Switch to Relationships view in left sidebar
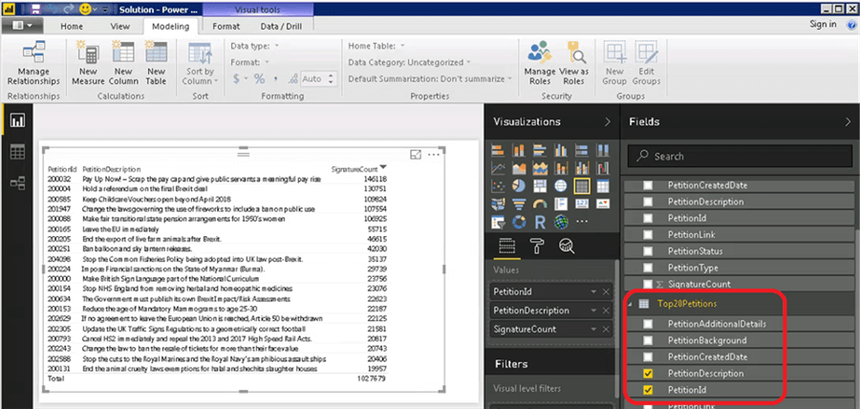860x409 pixels. coord(17,183)
